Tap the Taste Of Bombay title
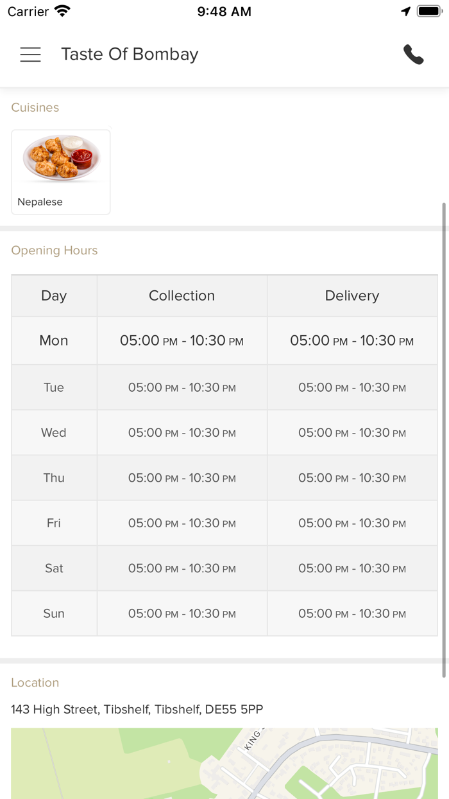 pyautogui.click(x=130, y=55)
